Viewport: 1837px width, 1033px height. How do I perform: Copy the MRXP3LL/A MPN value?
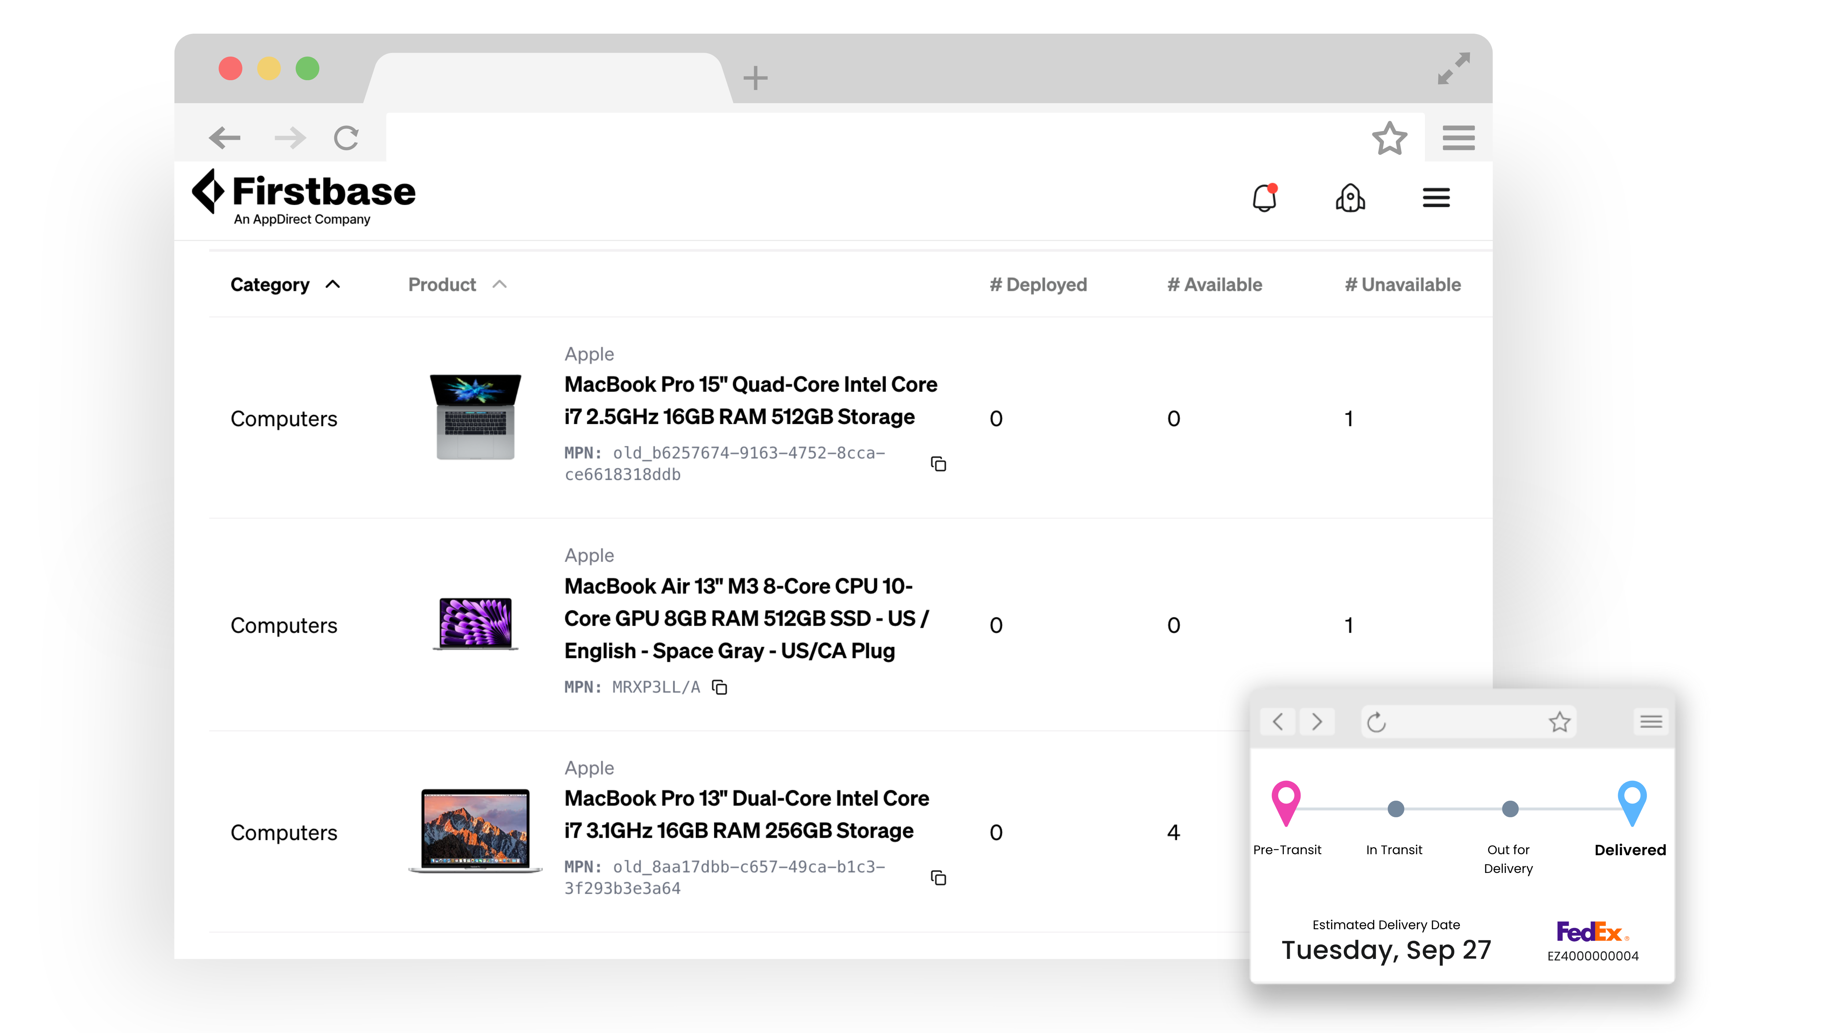click(x=719, y=687)
